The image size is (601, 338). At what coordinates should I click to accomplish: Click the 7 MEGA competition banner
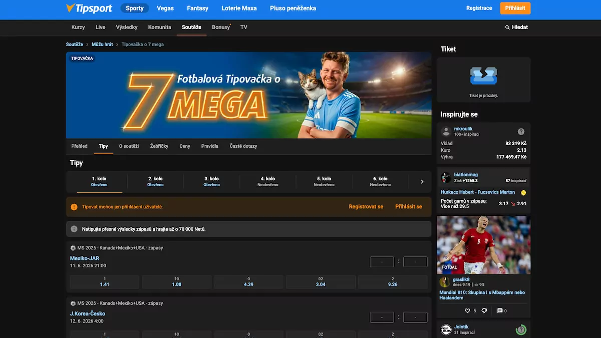point(248,95)
